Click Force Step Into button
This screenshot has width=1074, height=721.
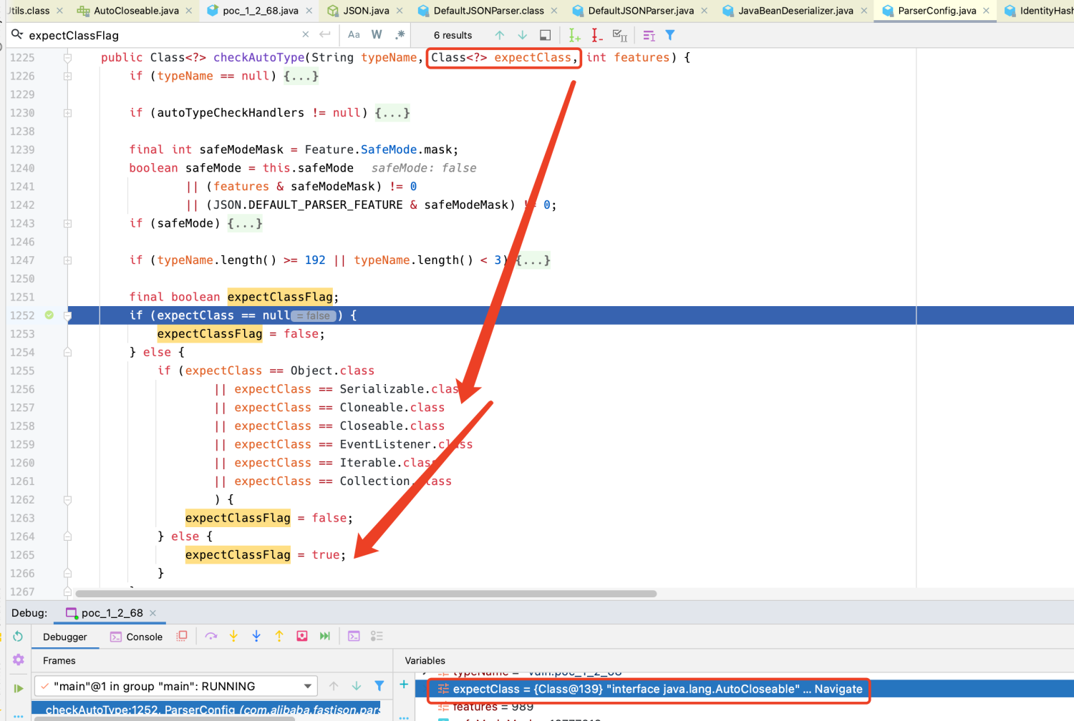[256, 636]
